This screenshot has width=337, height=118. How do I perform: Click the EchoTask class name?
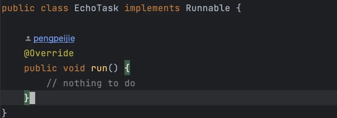point(96,8)
